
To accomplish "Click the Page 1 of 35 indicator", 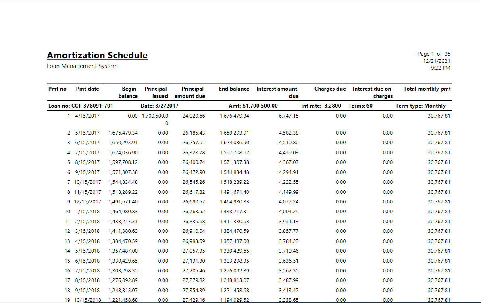I will click(x=434, y=54).
